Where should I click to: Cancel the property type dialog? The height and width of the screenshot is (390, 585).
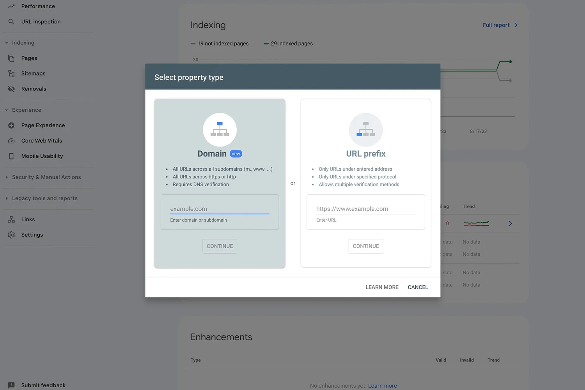pyautogui.click(x=417, y=287)
